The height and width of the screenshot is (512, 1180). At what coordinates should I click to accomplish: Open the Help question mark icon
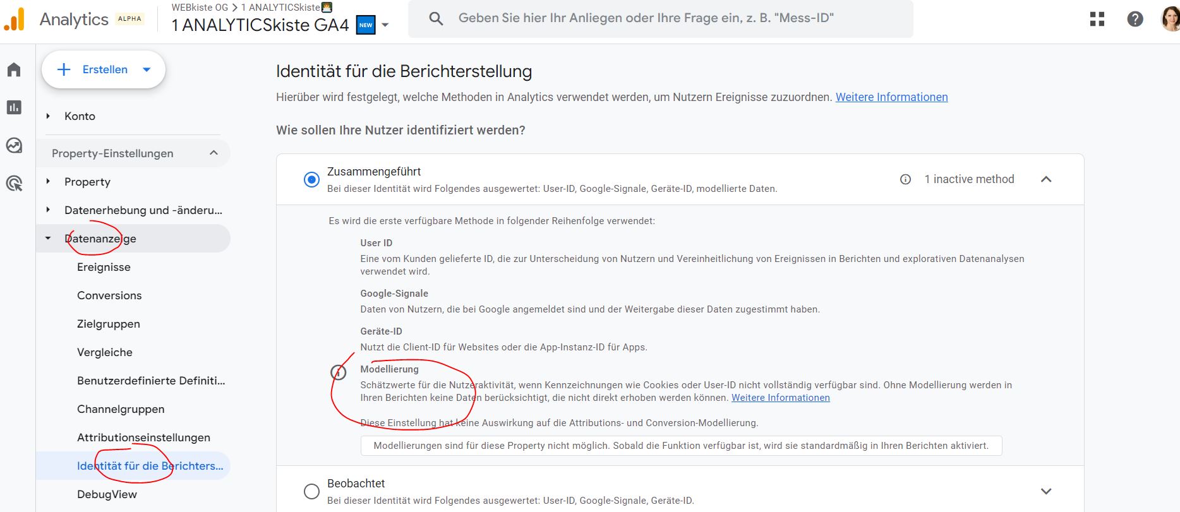[1135, 19]
